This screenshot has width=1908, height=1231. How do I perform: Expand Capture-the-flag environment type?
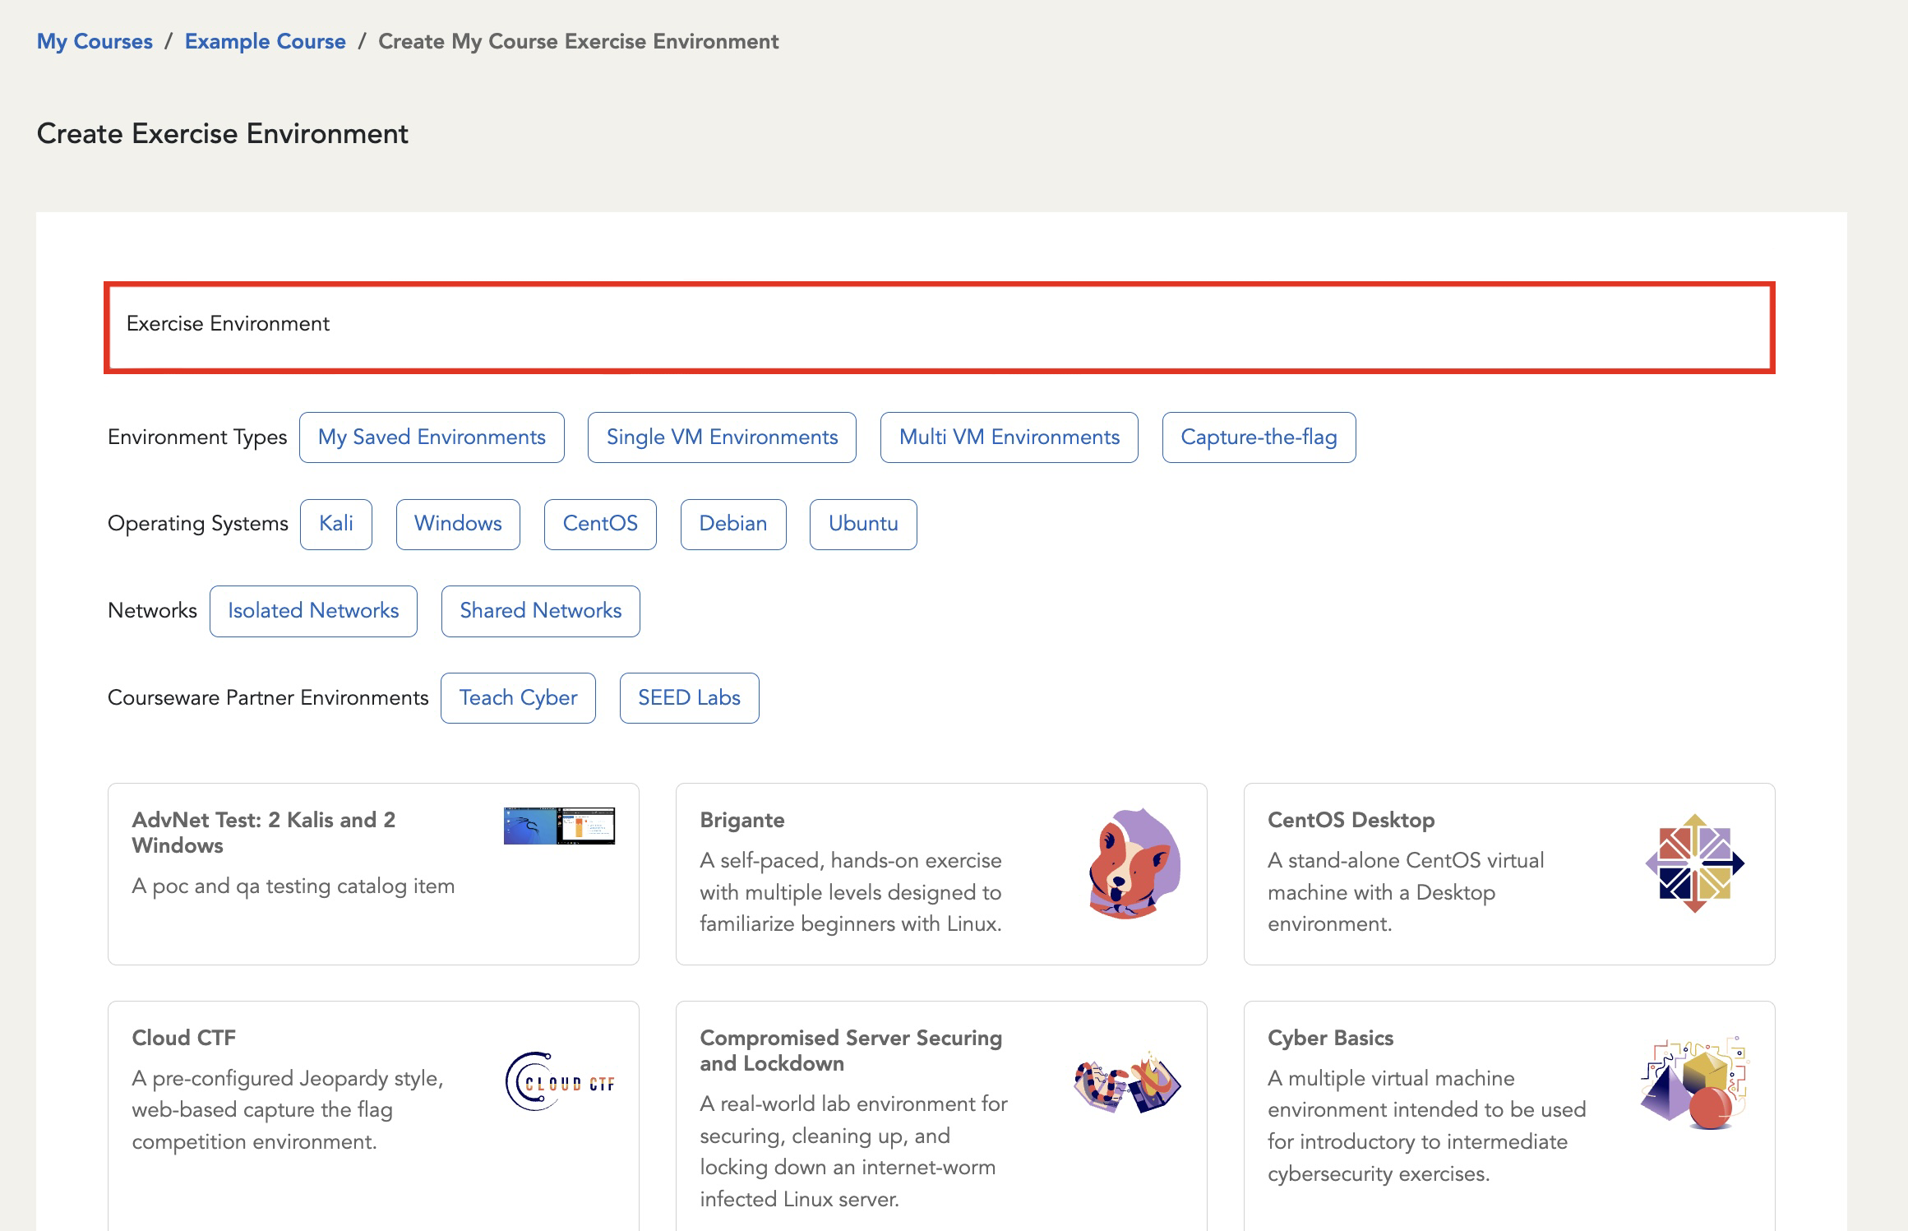pyautogui.click(x=1259, y=437)
